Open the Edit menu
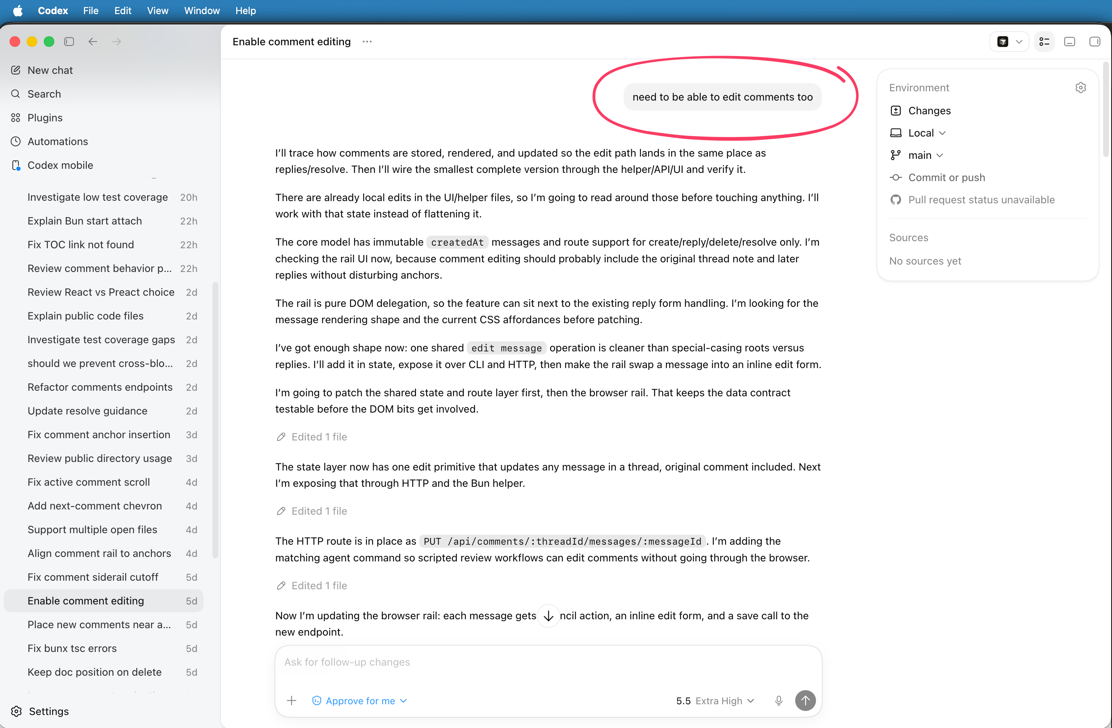 coord(123,11)
